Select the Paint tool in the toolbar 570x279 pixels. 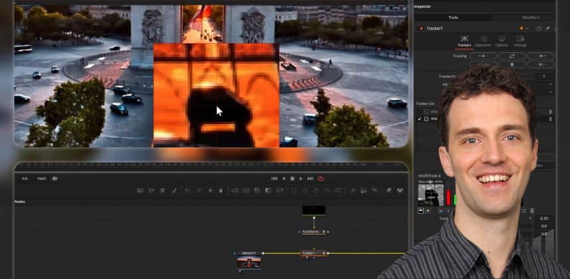[x=174, y=190]
